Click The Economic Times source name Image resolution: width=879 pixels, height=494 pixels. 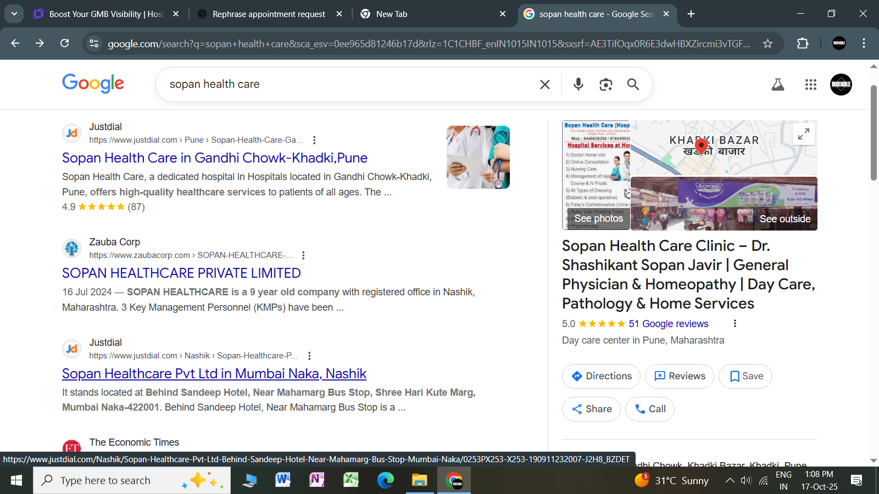[x=134, y=442]
